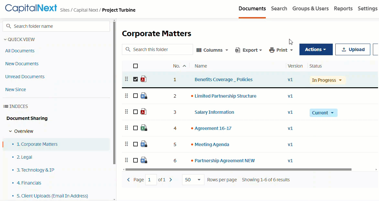Click the locked Word icon for Partnership Agreement NEW
Screen dimensions: 379x201
(x=144, y=160)
